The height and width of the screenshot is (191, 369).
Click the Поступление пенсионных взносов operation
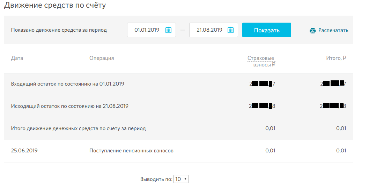coord(131,151)
